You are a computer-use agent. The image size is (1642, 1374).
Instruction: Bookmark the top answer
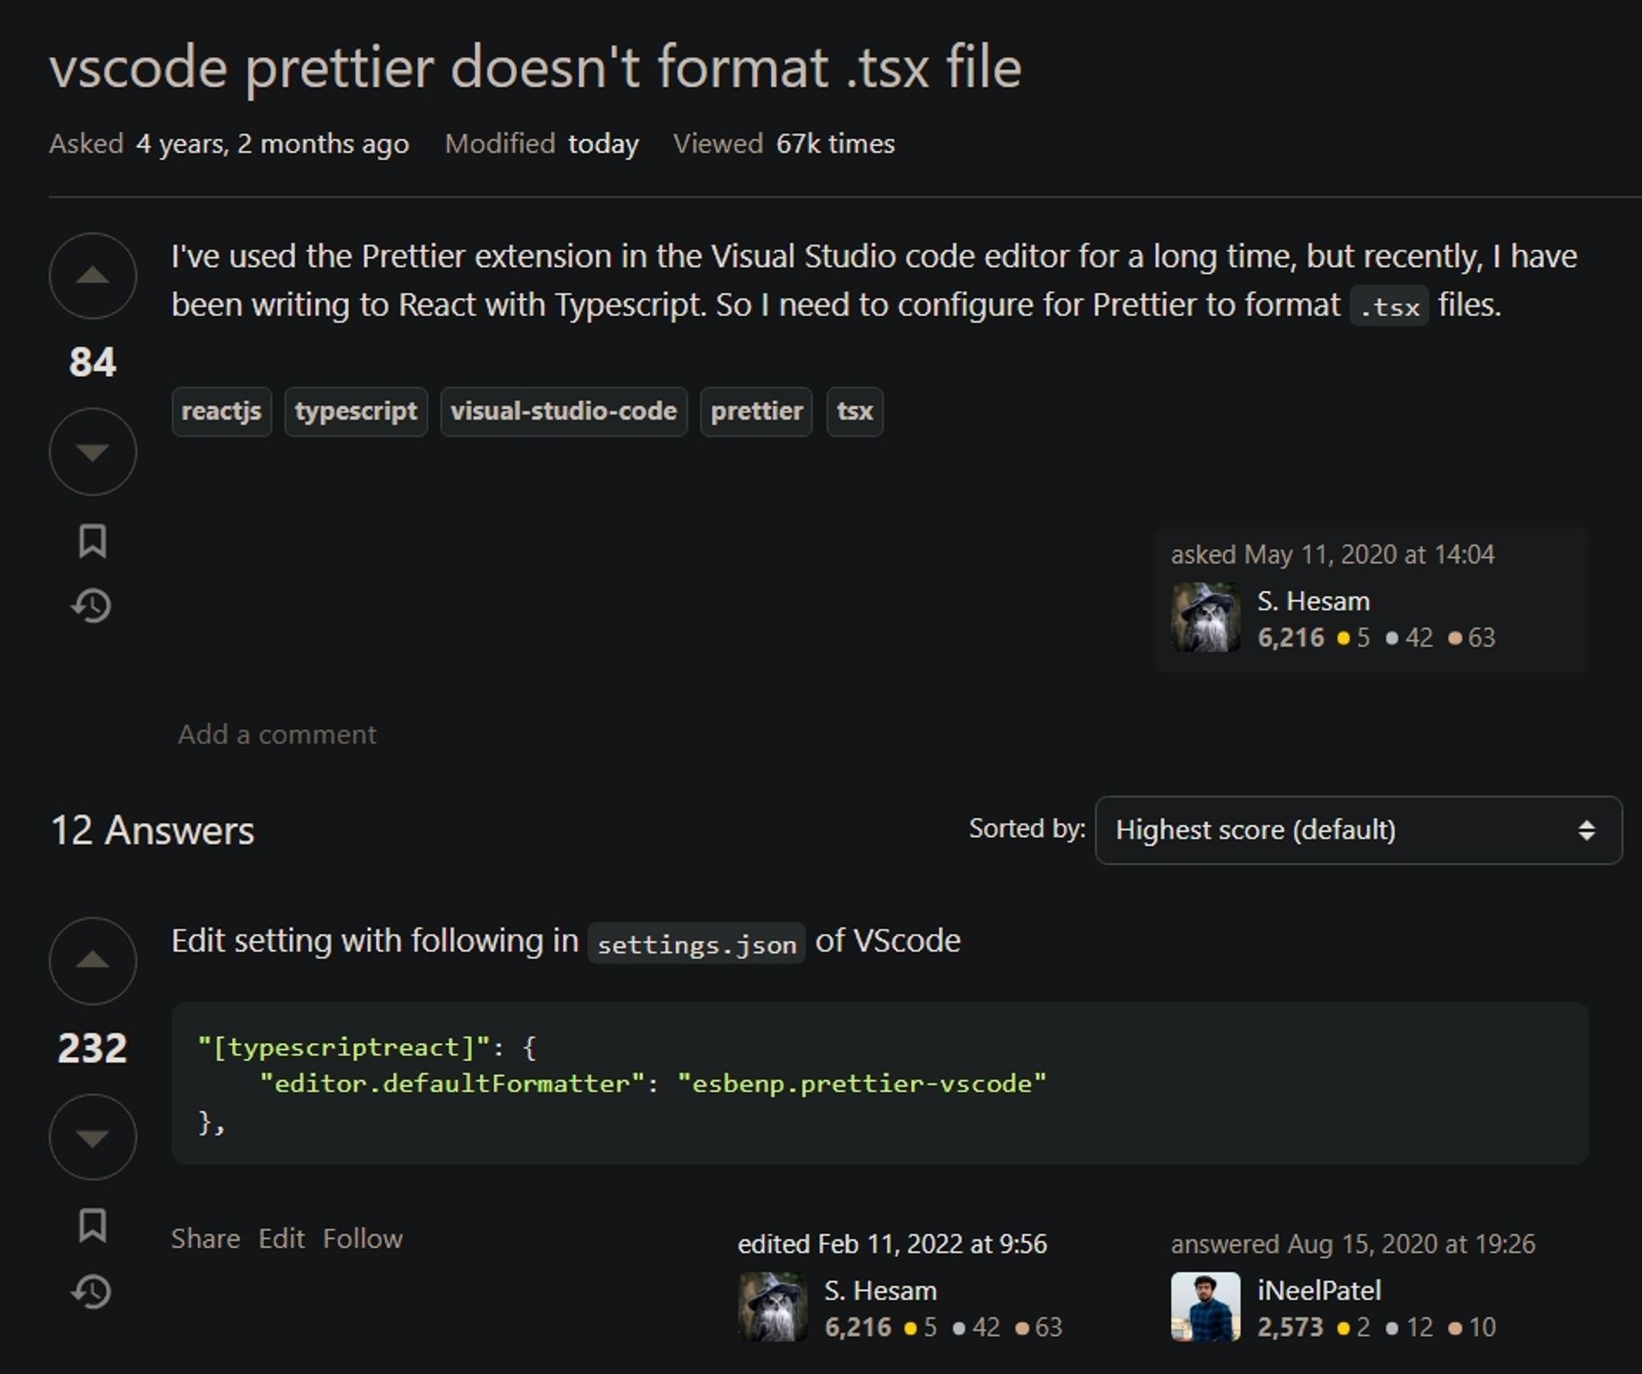93,1225
